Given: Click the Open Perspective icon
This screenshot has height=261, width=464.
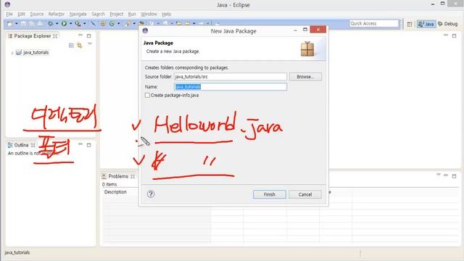Looking at the screenshot, I should point(410,24).
